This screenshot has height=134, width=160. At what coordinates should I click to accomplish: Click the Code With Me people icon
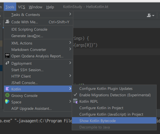click(x=7, y=21)
